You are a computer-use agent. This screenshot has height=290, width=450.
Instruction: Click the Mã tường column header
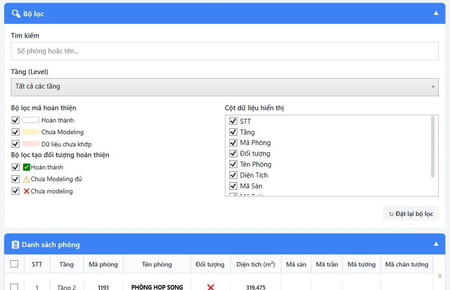point(361,264)
